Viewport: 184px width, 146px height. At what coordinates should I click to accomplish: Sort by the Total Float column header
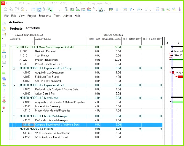pos(94,39)
